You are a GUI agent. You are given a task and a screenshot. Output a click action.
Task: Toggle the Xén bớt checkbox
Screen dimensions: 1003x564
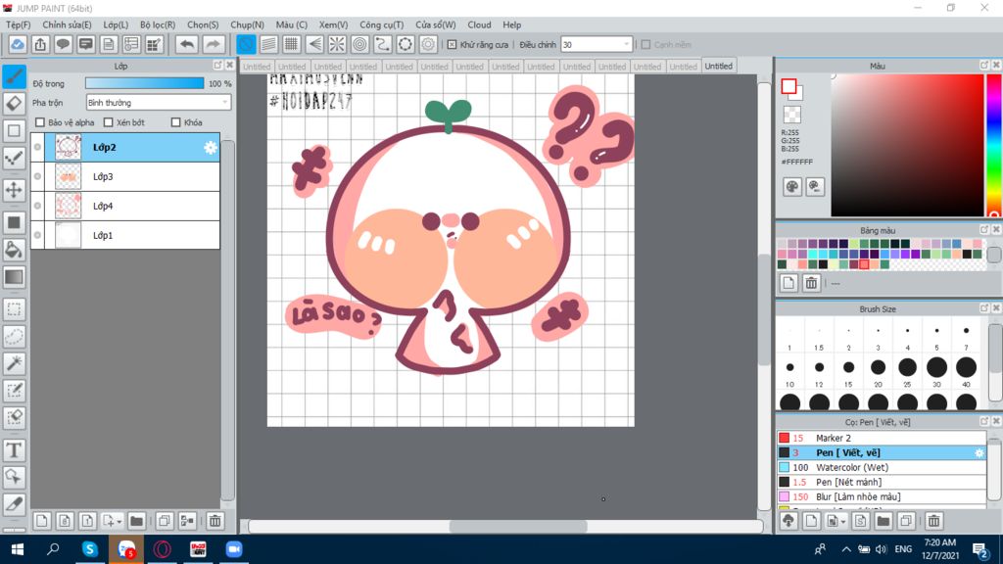(108, 122)
